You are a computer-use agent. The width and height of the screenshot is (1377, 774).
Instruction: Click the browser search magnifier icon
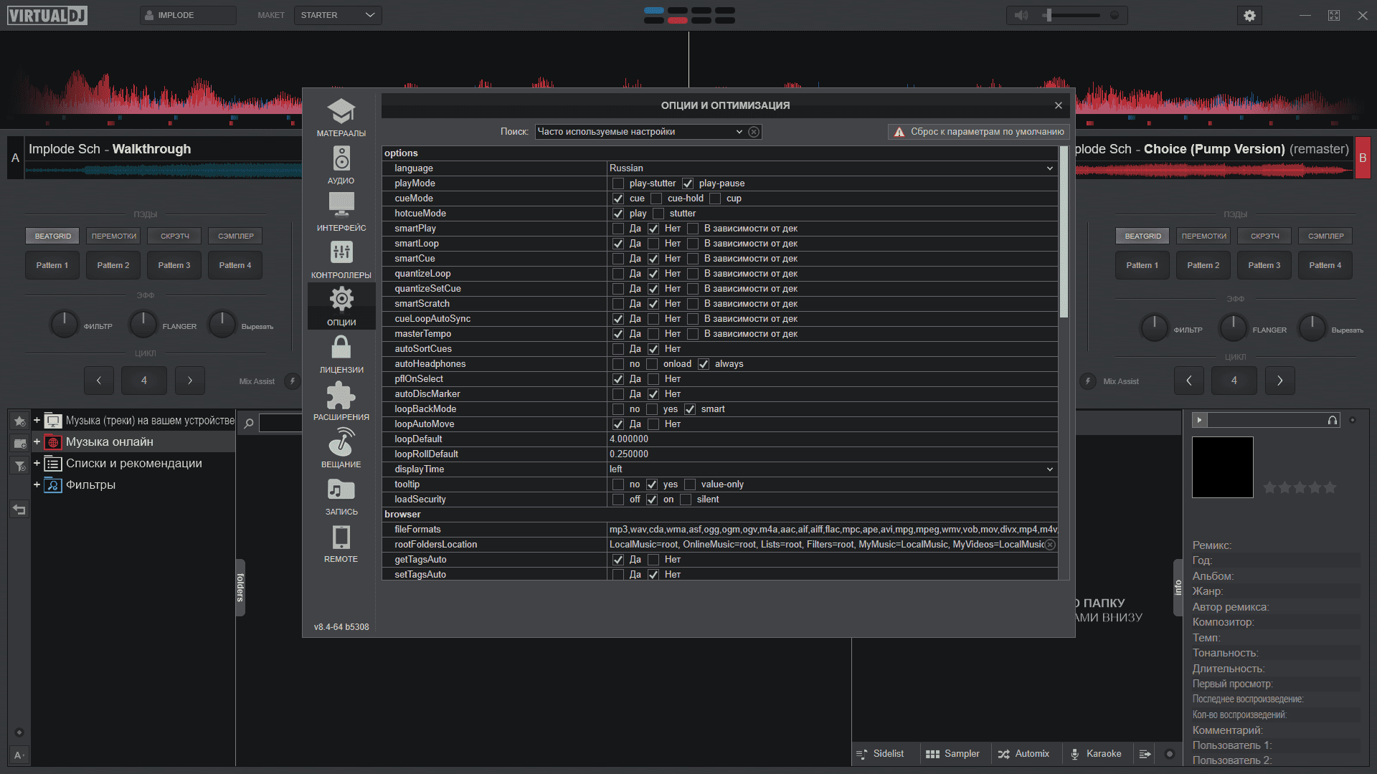(249, 423)
